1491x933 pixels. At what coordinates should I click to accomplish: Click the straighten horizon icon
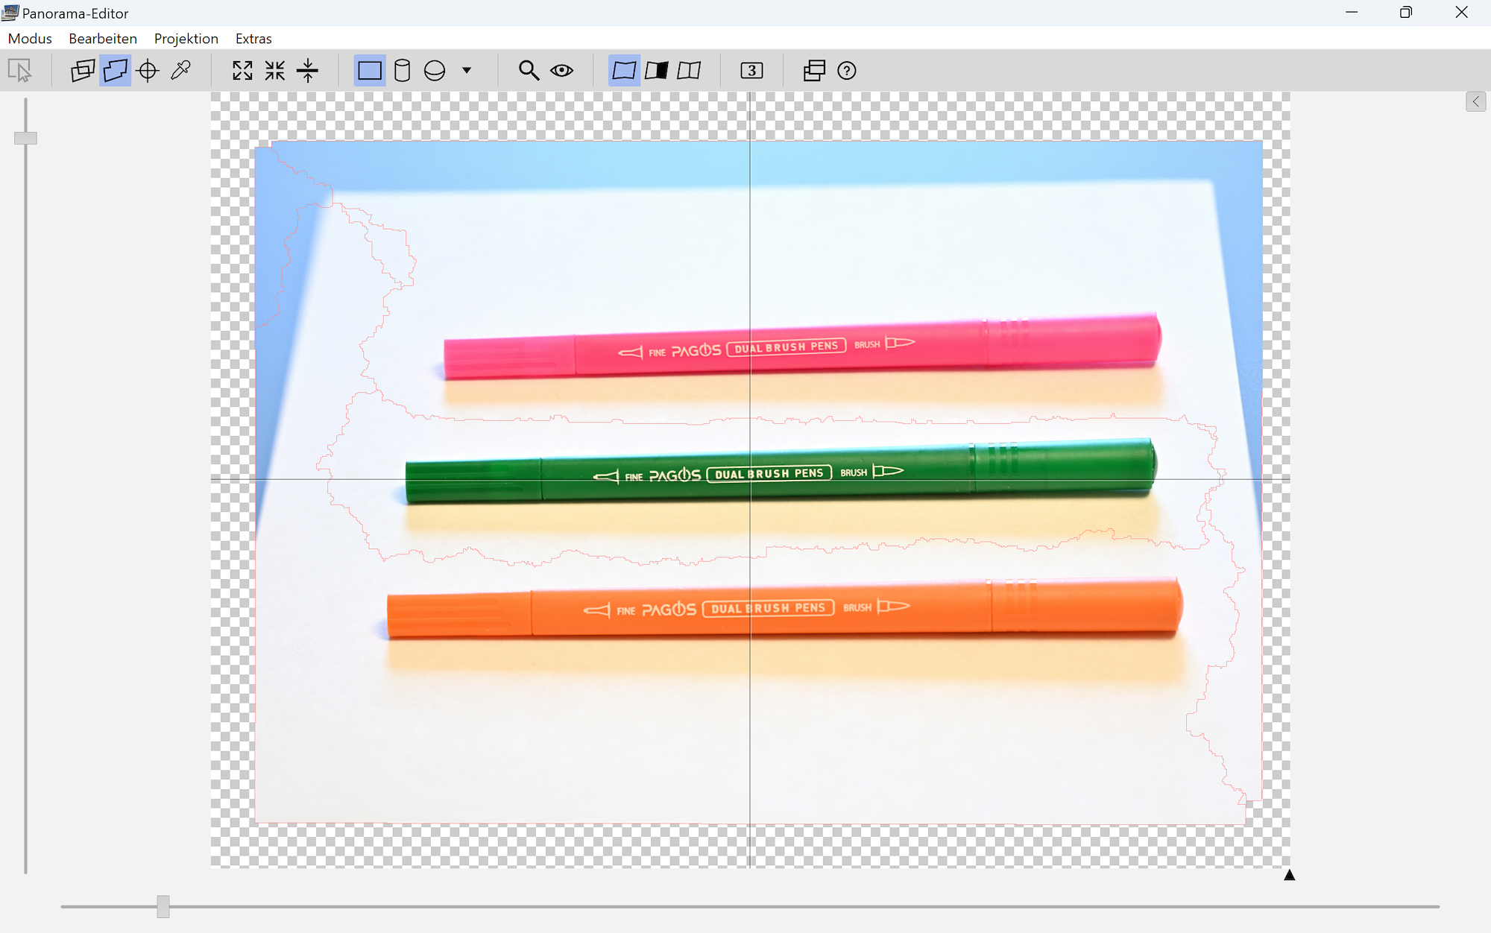307,71
